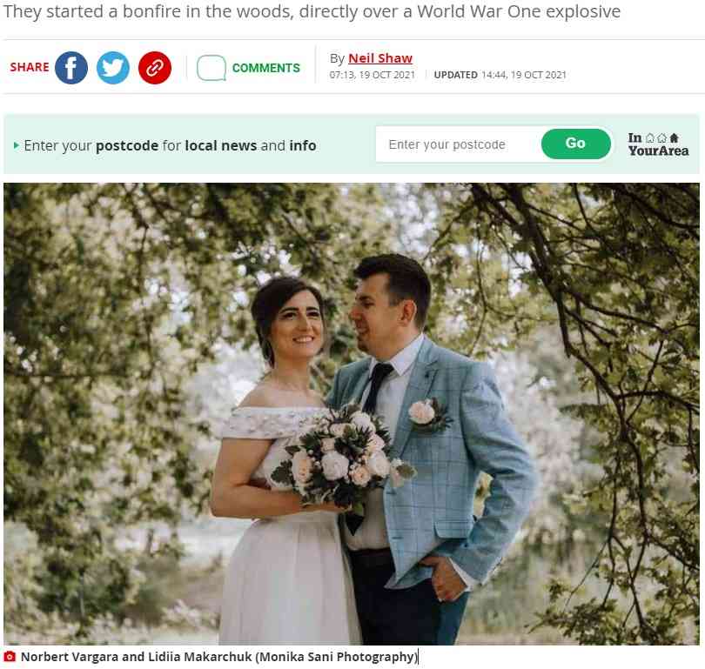Open the wedding couple photo
Image resolution: width=705 pixels, height=669 pixels.
click(x=352, y=413)
